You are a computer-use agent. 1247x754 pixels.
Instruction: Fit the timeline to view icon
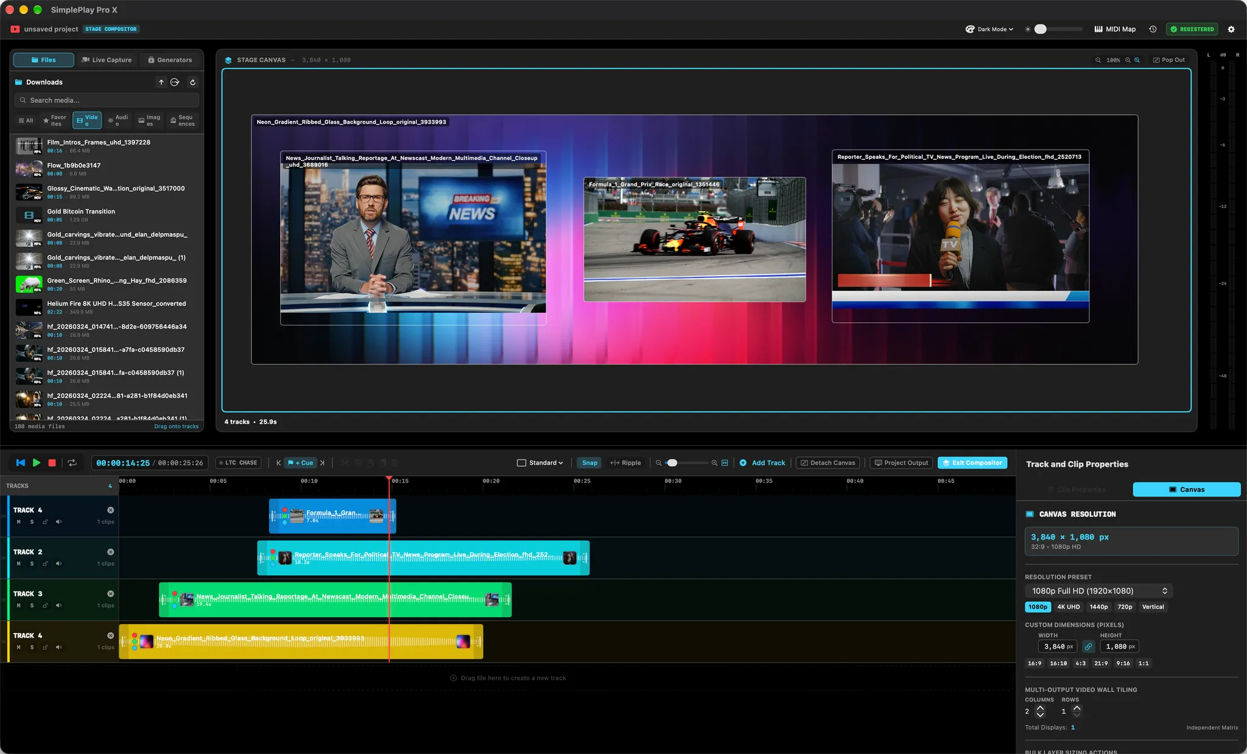725,463
